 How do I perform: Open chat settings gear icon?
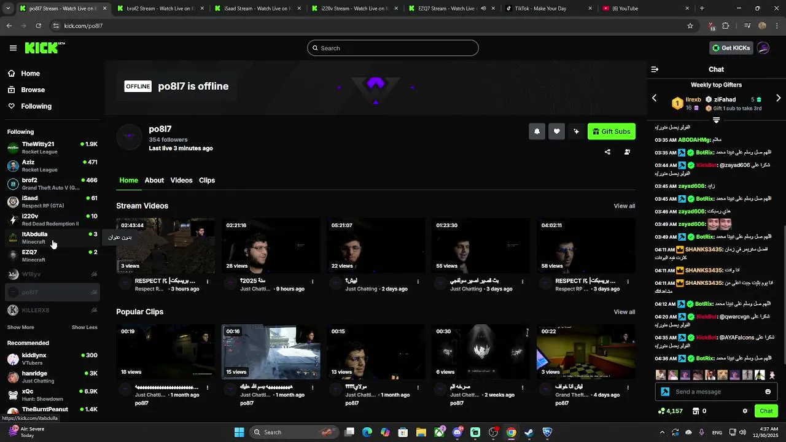[x=745, y=411]
